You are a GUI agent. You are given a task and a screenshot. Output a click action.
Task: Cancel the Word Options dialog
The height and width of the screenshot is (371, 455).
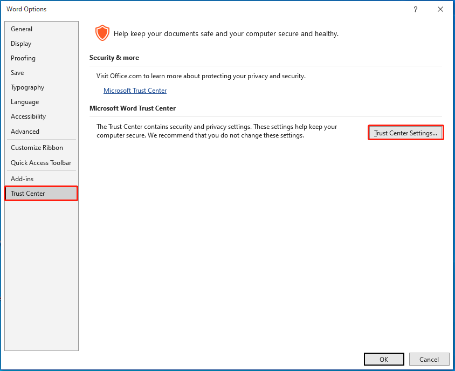click(429, 359)
